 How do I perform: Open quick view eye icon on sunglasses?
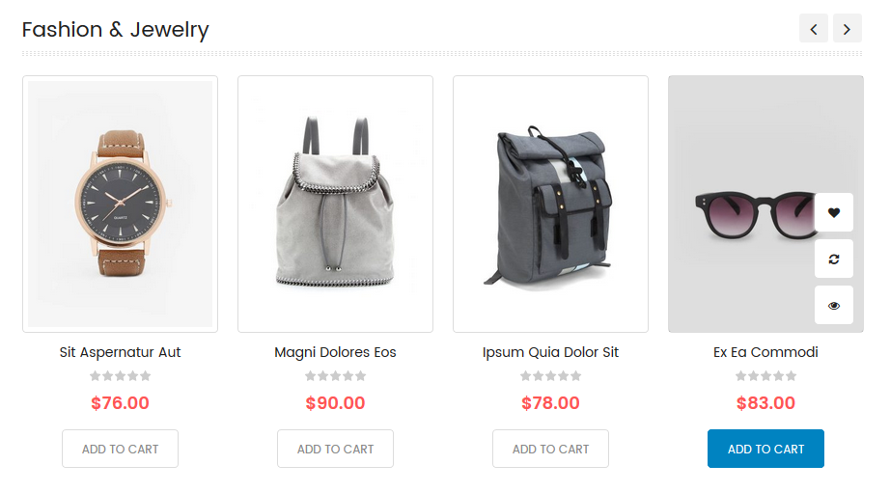[x=833, y=305]
